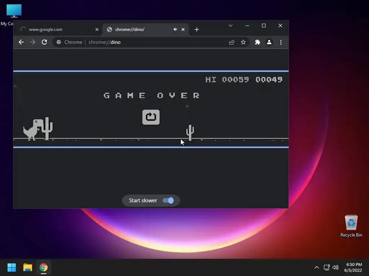Close the chrome://dino tab
The width and height of the screenshot is (369, 276).
183,29
